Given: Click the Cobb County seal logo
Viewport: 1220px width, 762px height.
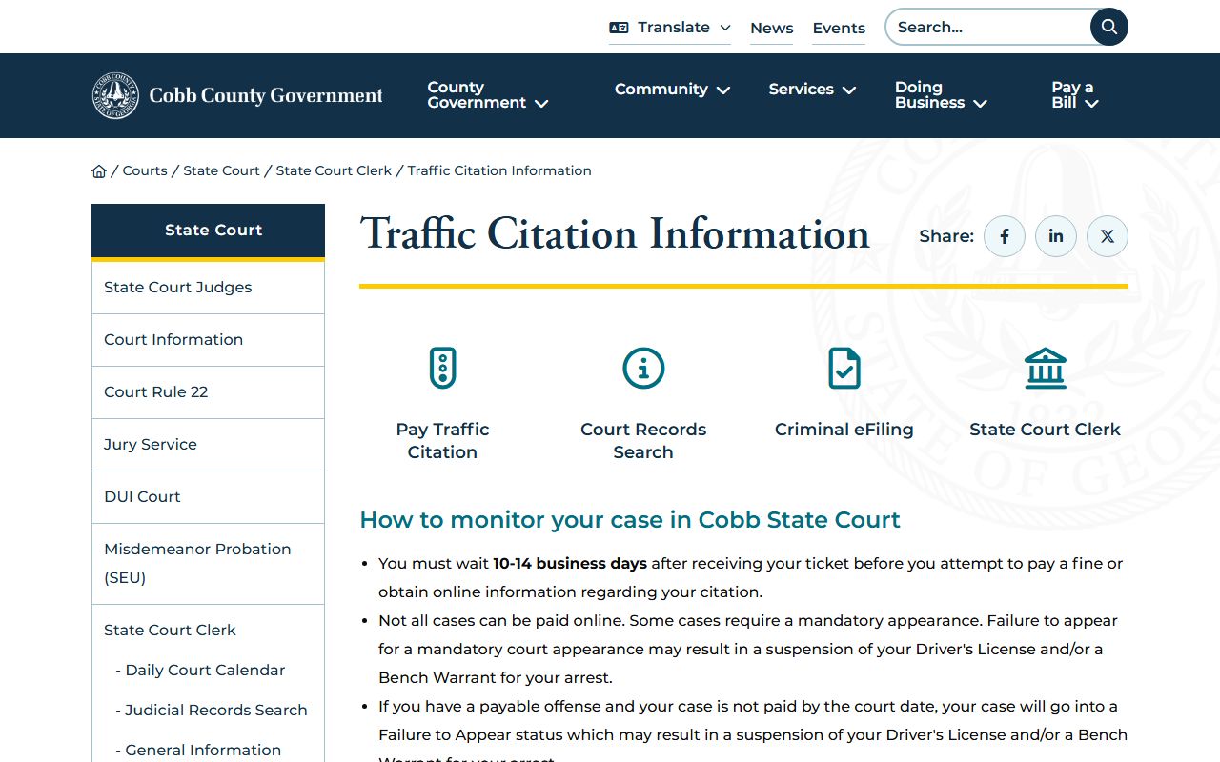Looking at the screenshot, I should click(x=115, y=95).
